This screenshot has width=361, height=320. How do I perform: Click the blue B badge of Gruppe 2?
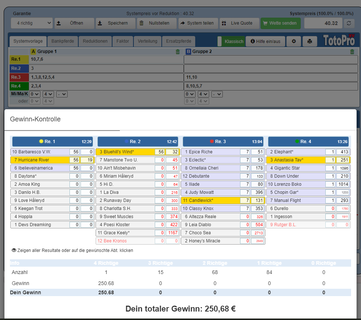(188, 51)
